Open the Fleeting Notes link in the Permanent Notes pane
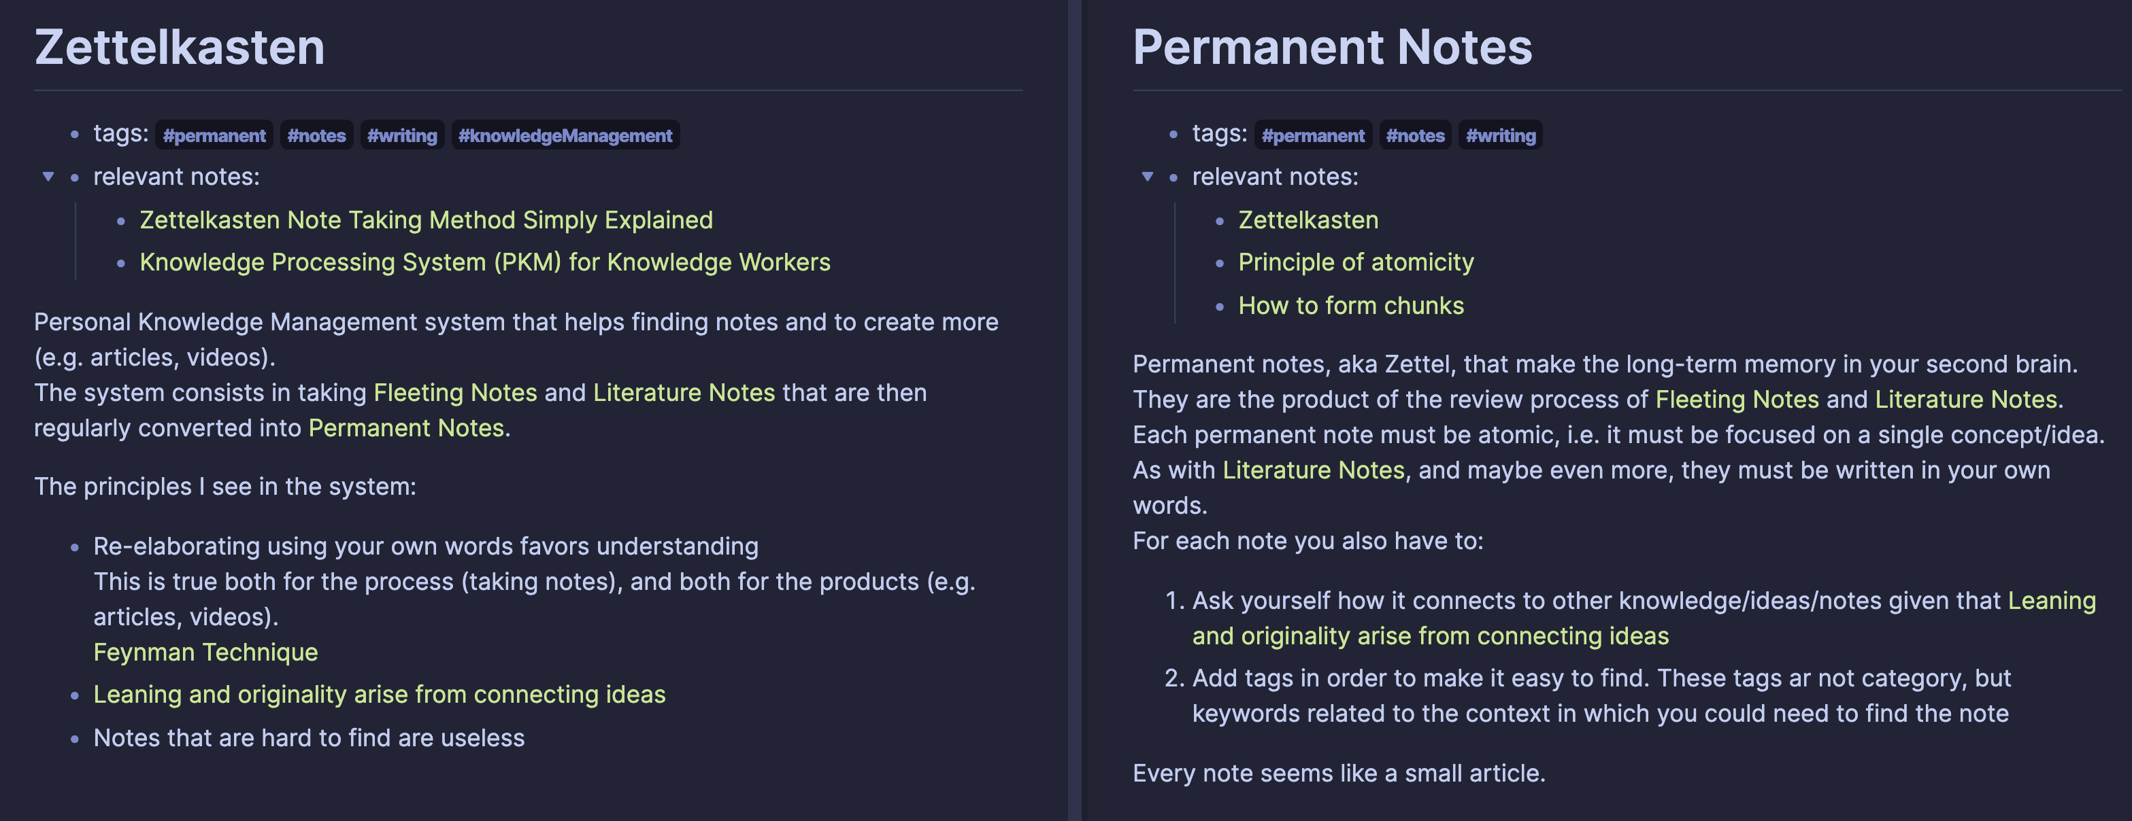2132x821 pixels. 1736,400
